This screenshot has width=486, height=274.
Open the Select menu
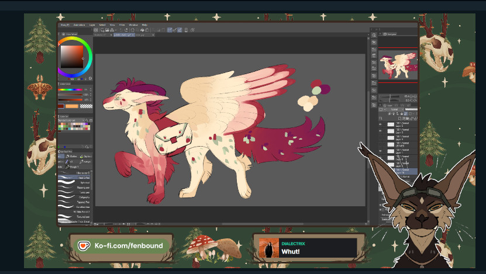[x=102, y=25]
